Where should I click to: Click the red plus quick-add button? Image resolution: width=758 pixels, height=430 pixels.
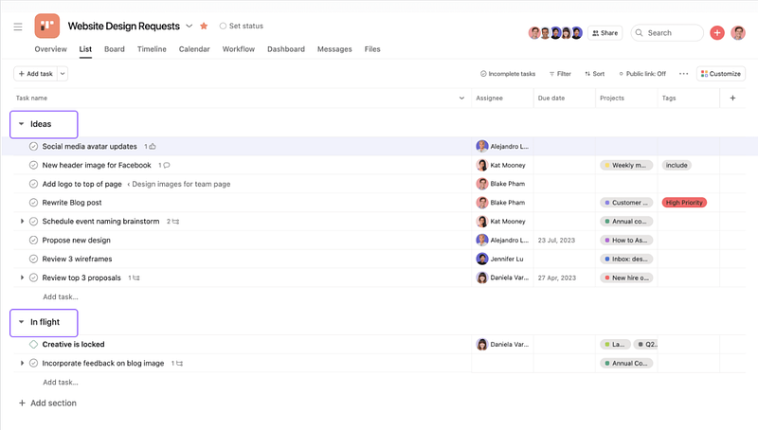pos(717,33)
